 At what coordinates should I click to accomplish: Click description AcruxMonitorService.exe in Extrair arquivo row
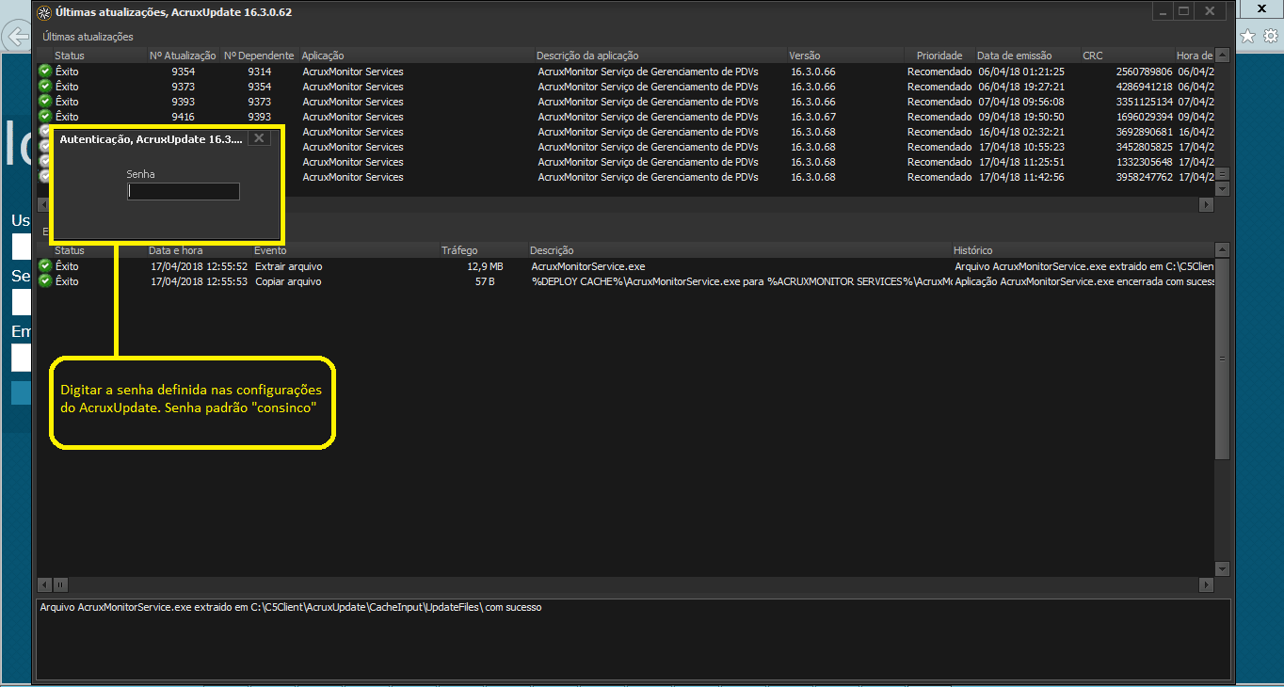[x=588, y=266]
